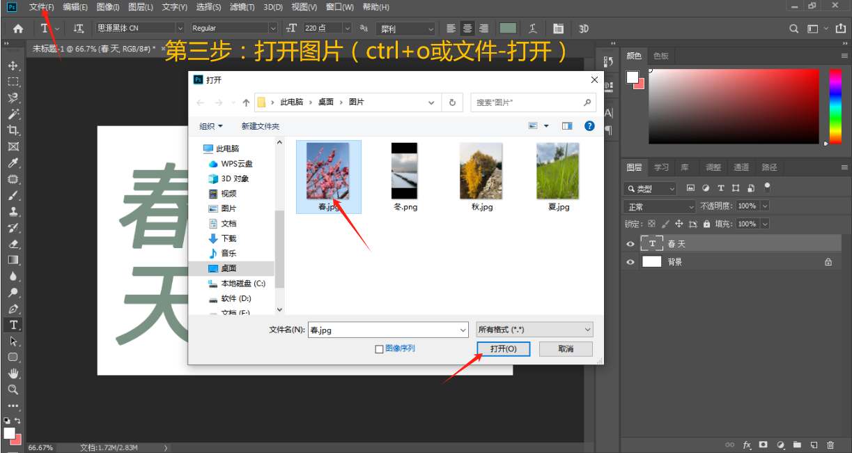The image size is (852, 453).
Task: Check the 图像序列 checkbox
Action: (379, 348)
